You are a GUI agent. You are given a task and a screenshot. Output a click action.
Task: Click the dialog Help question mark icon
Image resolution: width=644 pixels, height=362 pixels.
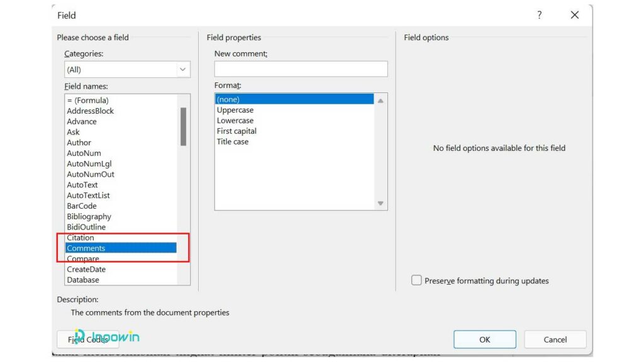click(539, 15)
